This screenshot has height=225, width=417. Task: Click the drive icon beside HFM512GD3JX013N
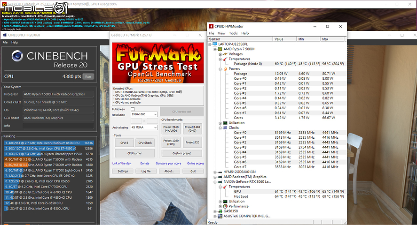pyautogui.click(x=220, y=172)
